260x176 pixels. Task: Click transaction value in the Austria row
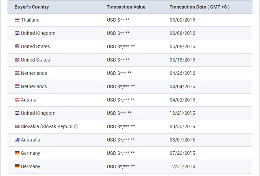click(121, 100)
